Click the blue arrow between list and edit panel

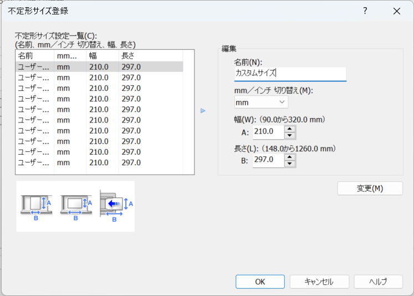203,111
